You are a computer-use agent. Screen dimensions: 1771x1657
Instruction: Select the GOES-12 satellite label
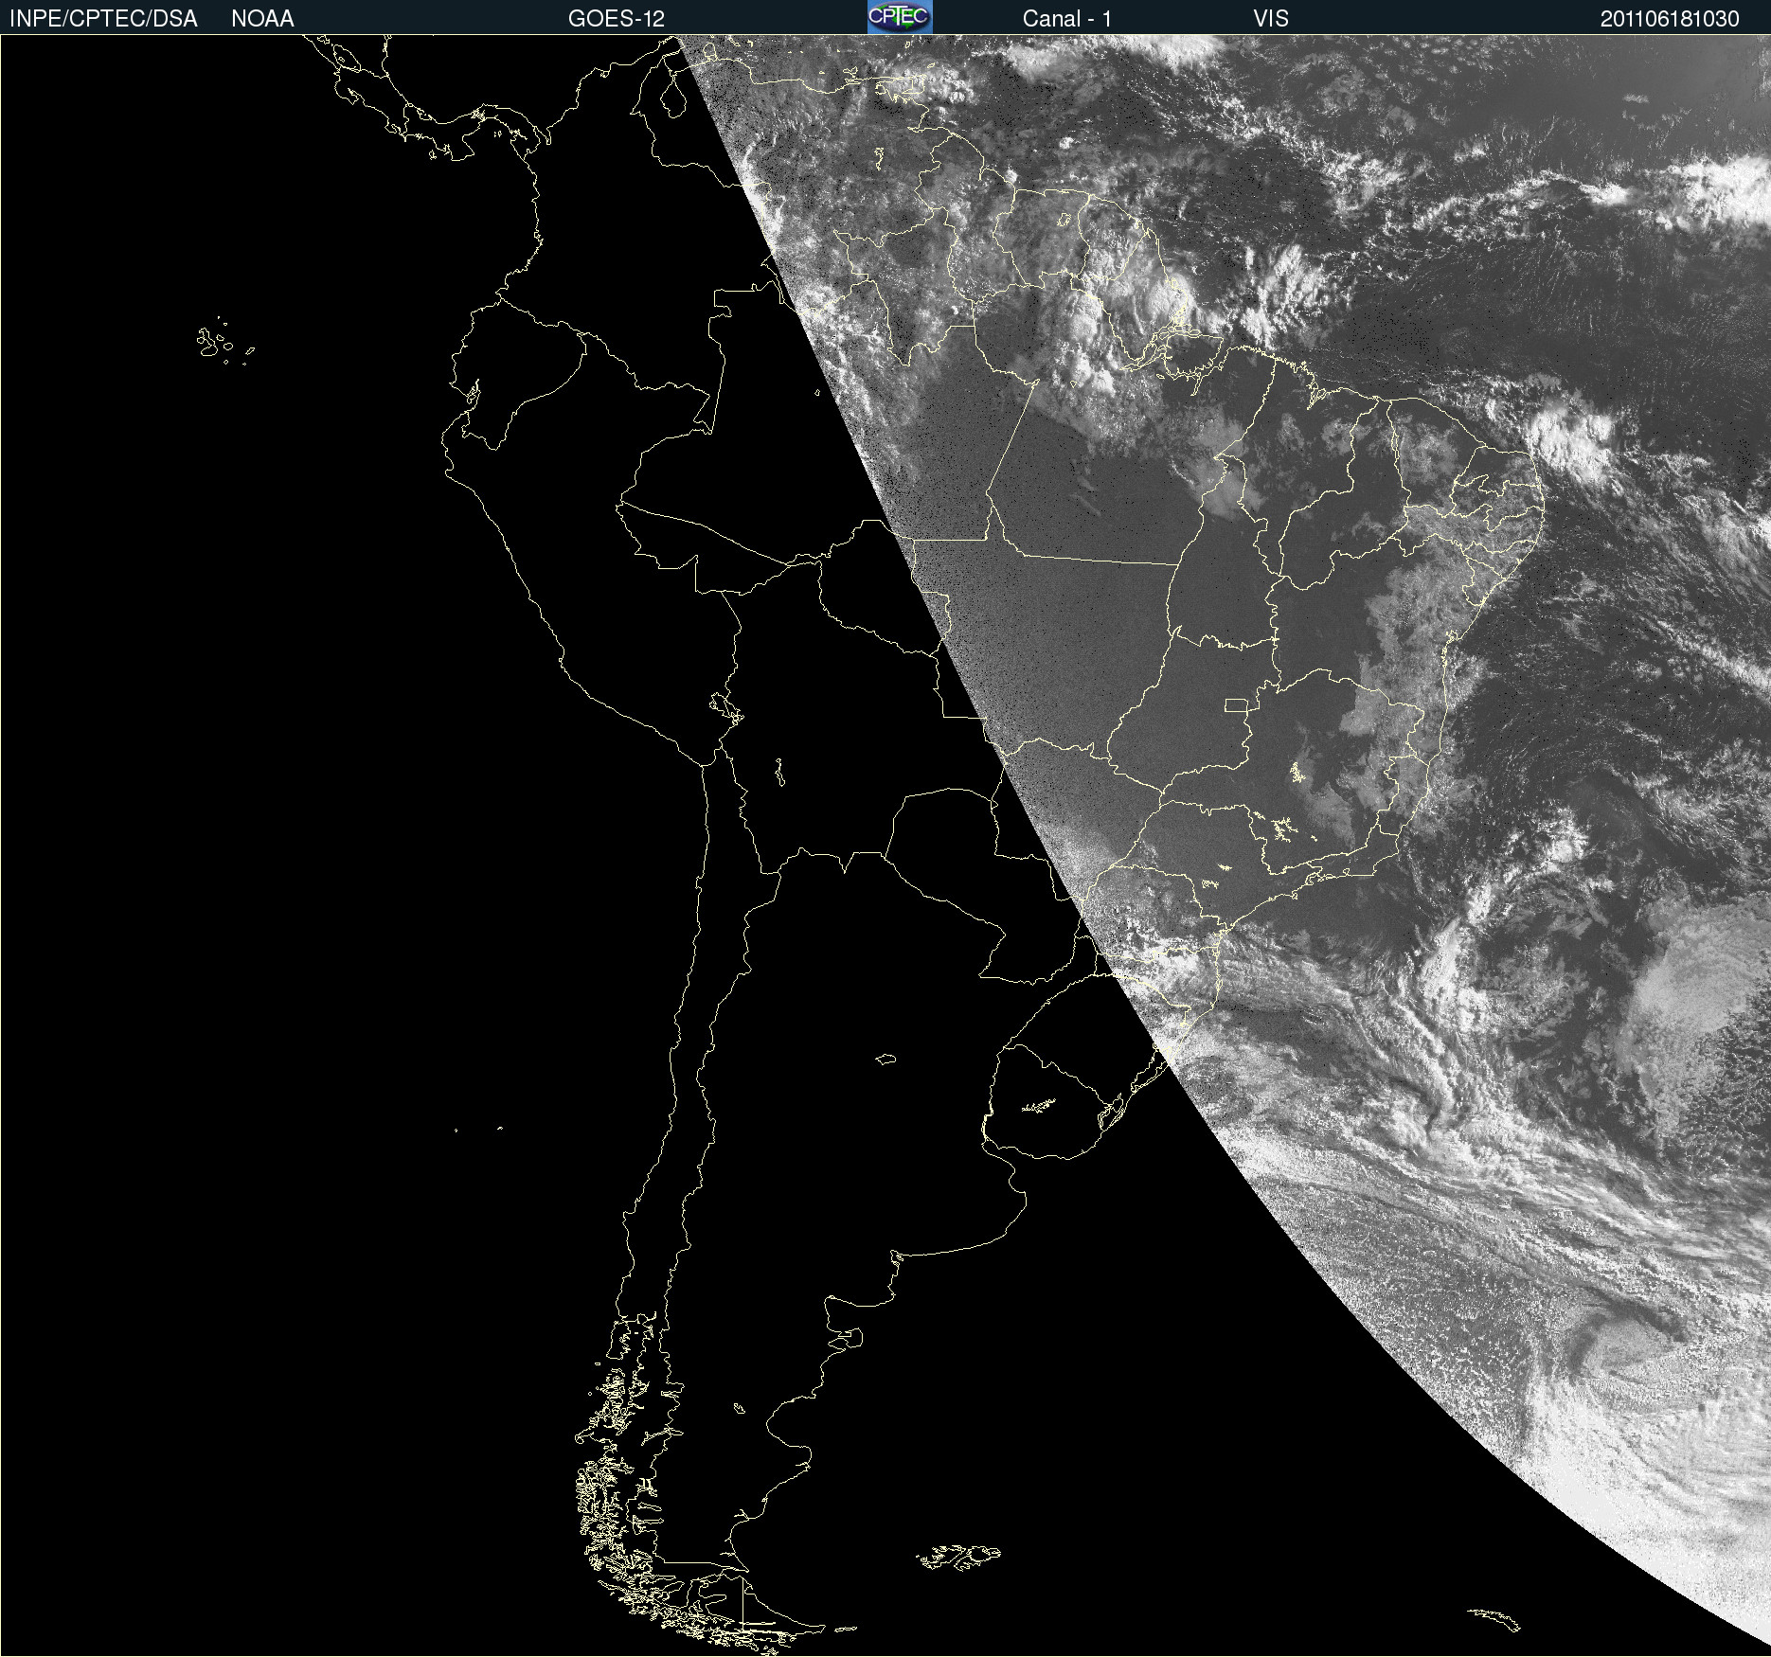[x=617, y=19]
